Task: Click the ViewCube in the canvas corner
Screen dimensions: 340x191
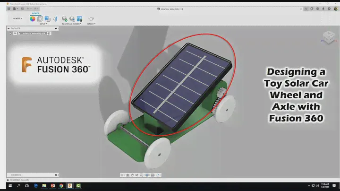Action: point(327,37)
